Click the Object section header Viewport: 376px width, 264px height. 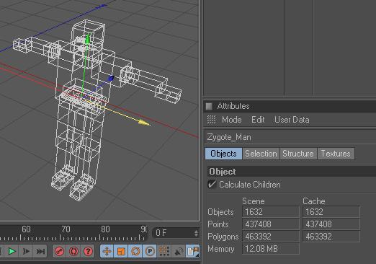click(292, 172)
